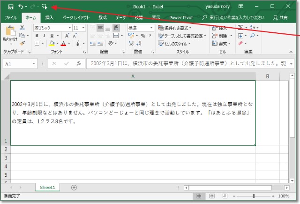Toggle Italic formatting
This screenshot has height=204, width=300.
click(45, 36)
